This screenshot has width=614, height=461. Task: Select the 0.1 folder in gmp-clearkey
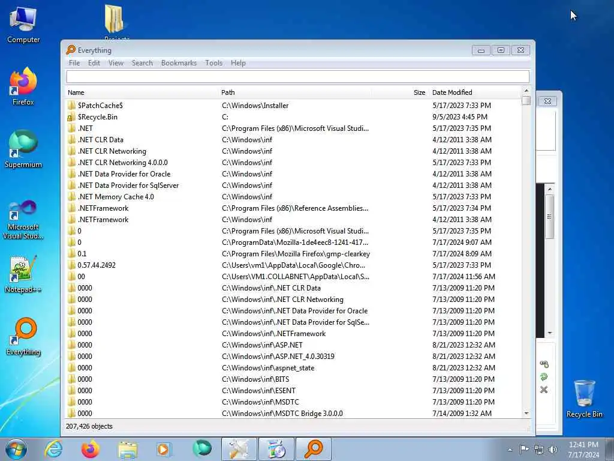click(x=294, y=254)
